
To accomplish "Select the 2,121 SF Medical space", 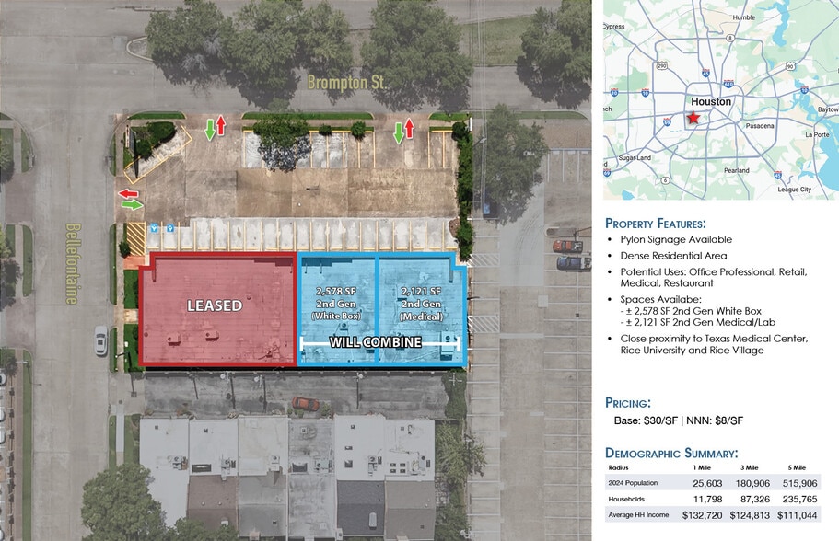I will tap(421, 304).
